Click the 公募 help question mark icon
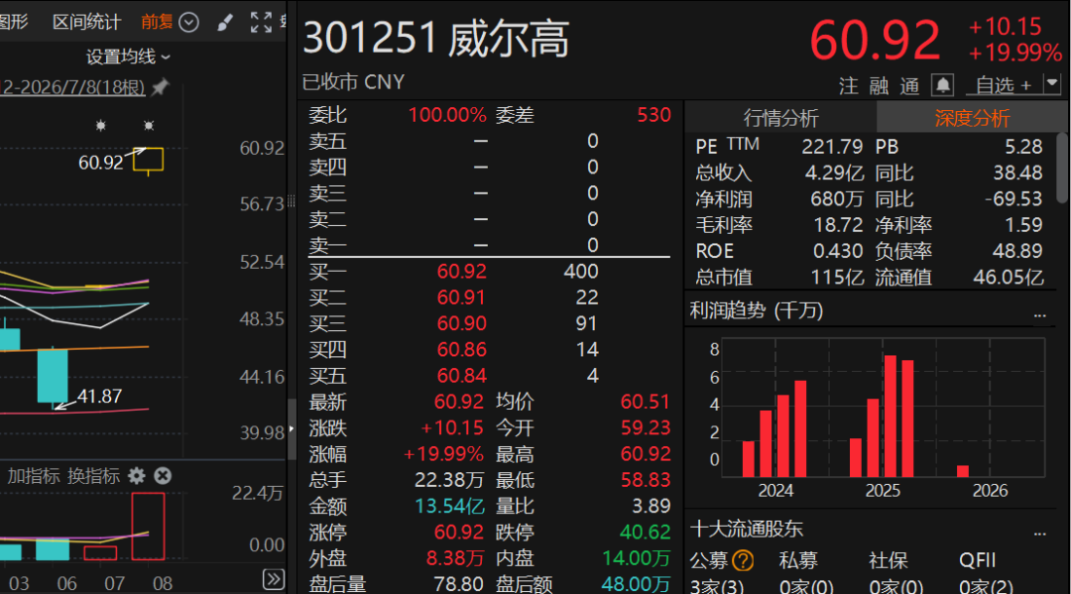This screenshot has width=1071, height=594. click(x=743, y=561)
